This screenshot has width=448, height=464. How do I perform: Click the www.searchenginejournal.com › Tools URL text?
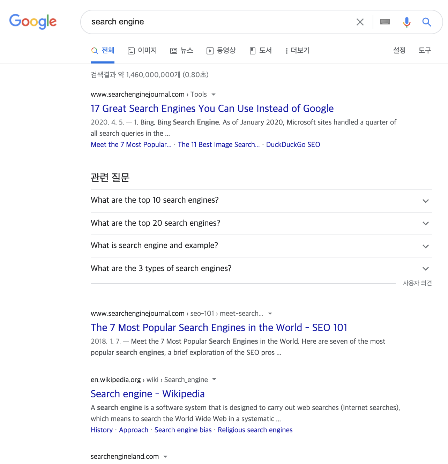pyautogui.click(x=149, y=95)
